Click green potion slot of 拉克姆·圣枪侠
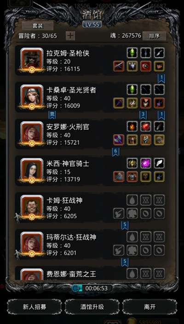 [x=132, y=53]
